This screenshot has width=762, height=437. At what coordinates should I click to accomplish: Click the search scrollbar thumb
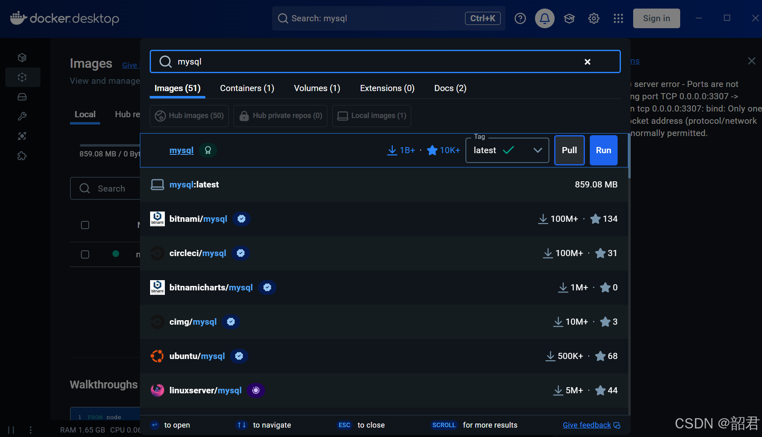(629, 156)
